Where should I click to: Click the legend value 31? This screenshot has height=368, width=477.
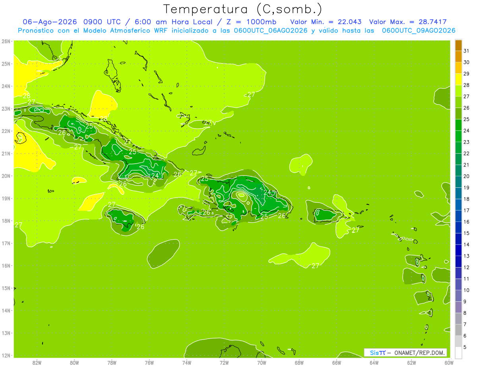pyautogui.click(x=466, y=51)
